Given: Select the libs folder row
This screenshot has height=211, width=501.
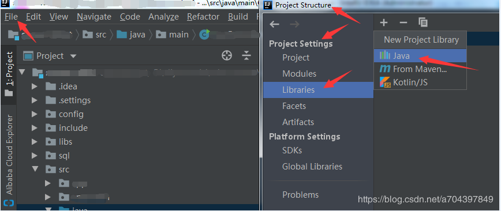Looking at the screenshot, I should click(138, 142).
